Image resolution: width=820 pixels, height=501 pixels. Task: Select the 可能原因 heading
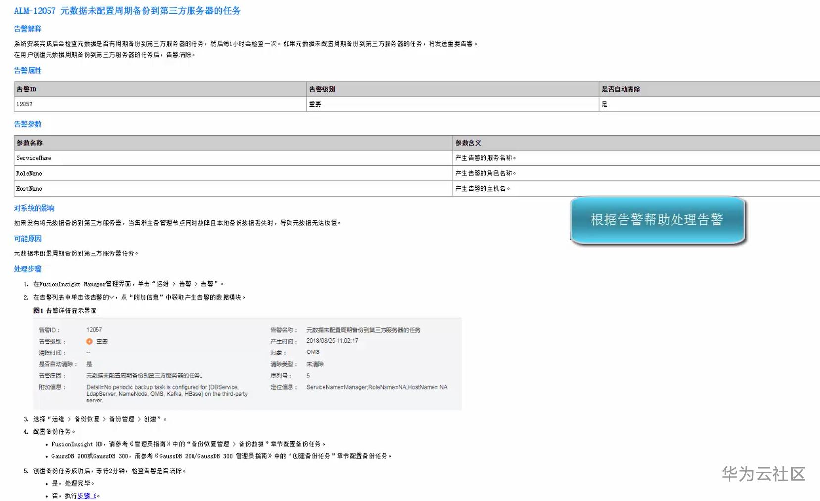point(28,239)
